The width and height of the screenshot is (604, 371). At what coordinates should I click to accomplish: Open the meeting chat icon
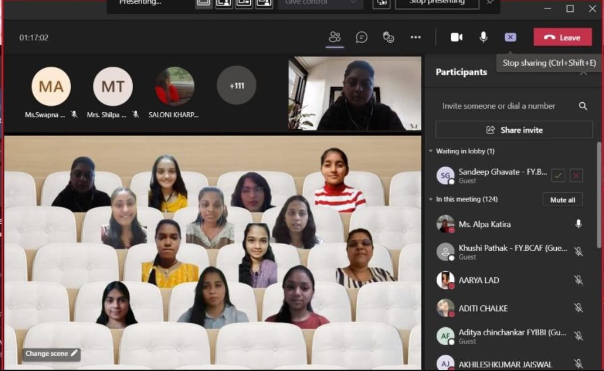click(x=362, y=37)
